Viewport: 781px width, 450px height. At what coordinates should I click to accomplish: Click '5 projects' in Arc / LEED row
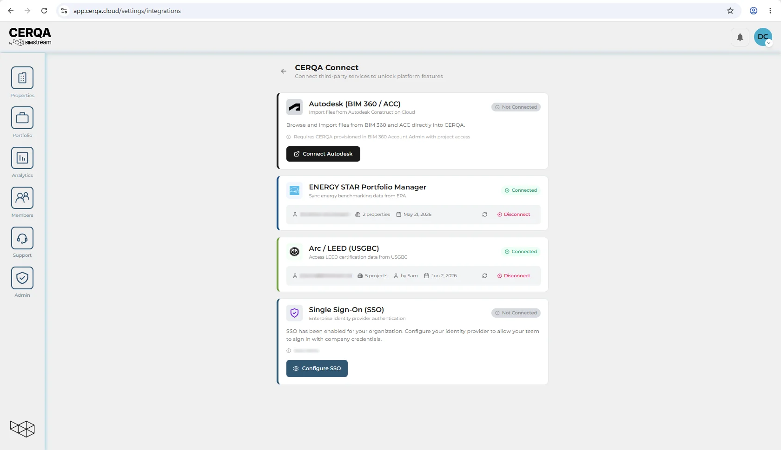click(x=372, y=276)
